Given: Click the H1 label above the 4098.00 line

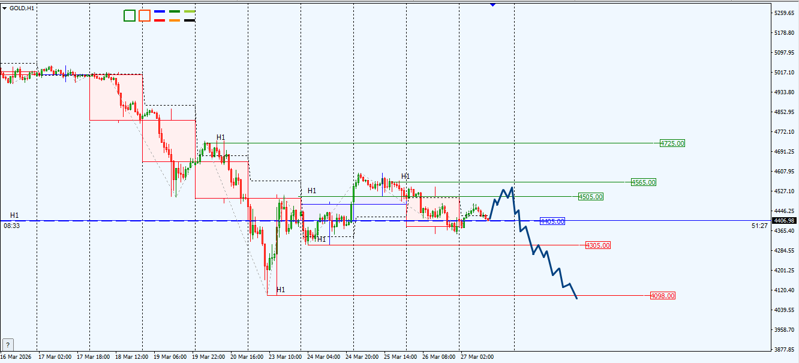Looking at the screenshot, I should pos(281,290).
